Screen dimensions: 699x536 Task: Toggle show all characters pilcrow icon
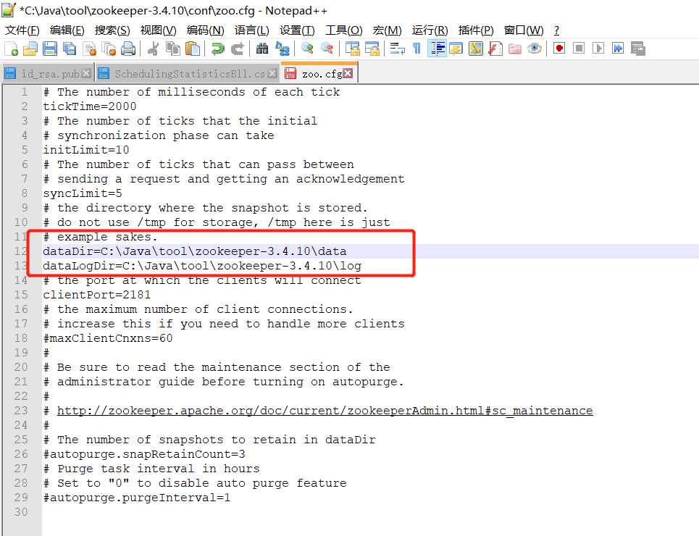pyautogui.click(x=417, y=49)
